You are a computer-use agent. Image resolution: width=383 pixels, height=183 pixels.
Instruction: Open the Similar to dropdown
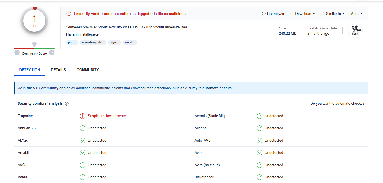point(332,13)
